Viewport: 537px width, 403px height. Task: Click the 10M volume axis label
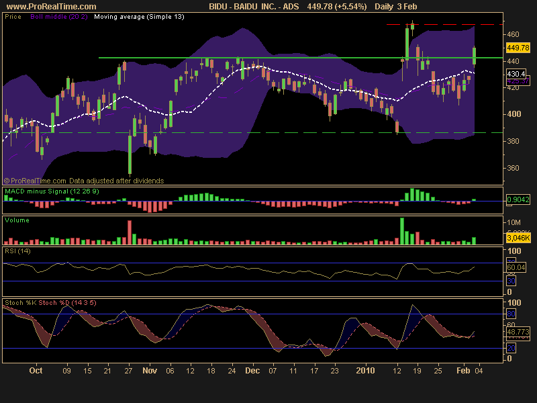click(x=514, y=223)
